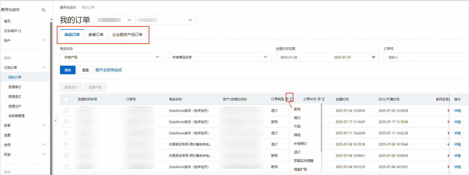Open 发票 in sidebar
Image resolution: width=469 pixels, height=175 pixels.
(x=7, y=135)
